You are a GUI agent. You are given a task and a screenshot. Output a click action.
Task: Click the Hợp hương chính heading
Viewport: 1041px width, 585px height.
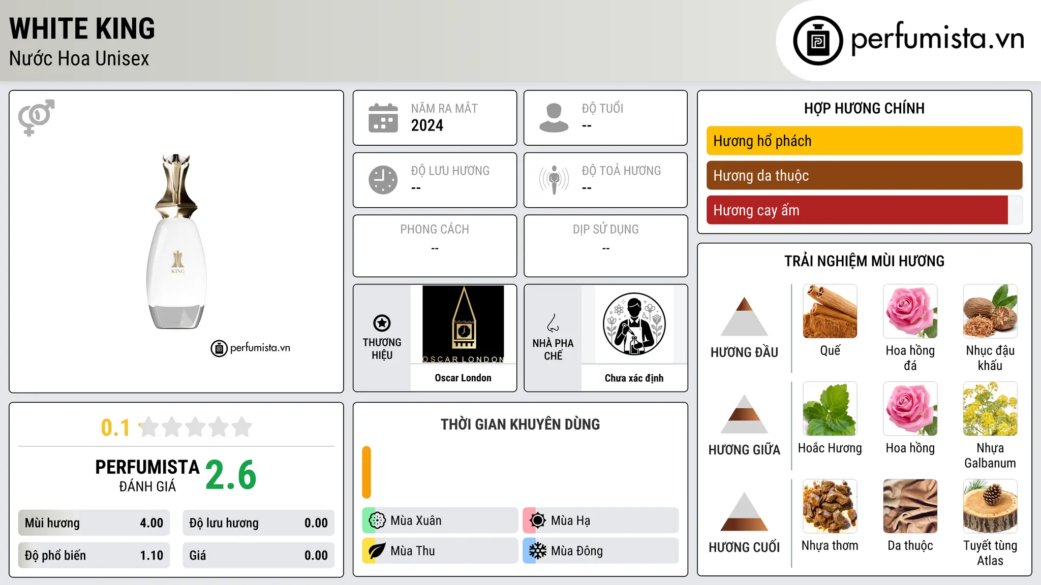coord(864,108)
